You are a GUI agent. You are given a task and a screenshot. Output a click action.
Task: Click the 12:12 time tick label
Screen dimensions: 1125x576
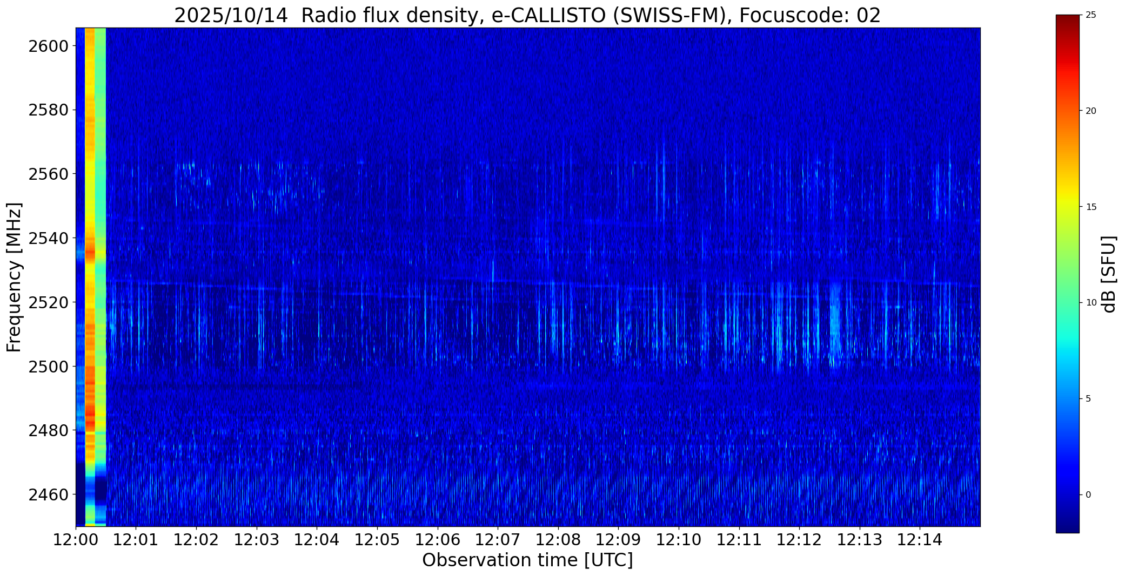(799, 540)
